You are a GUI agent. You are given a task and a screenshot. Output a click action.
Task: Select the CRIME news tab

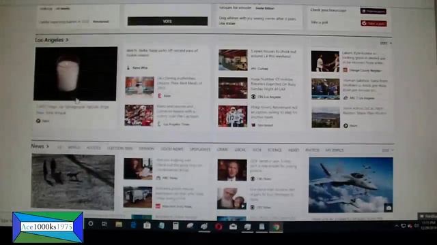point(222,150)
